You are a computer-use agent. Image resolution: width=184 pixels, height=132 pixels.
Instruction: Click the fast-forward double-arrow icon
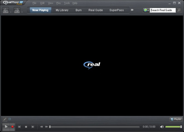47,127
